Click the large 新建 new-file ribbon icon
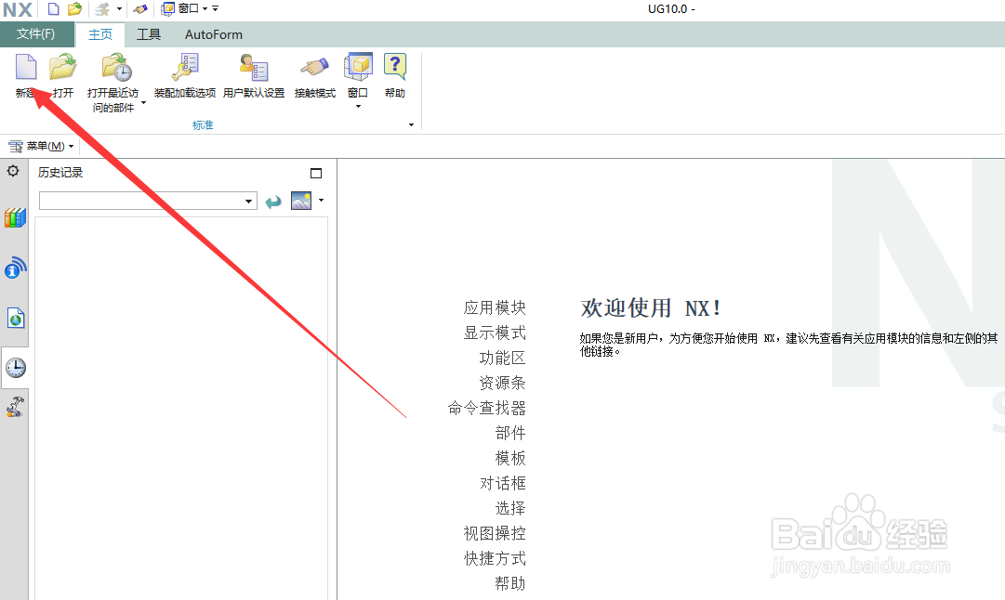 pyautogui.click(x=26, y=67)
